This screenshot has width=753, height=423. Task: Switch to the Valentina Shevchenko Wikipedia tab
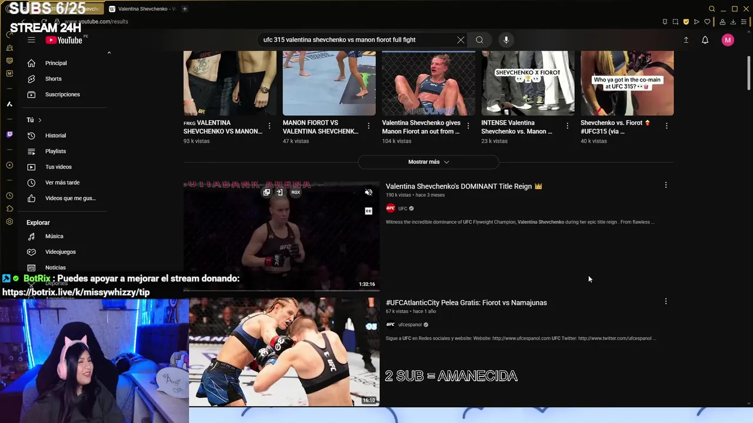tap(143, 9)
